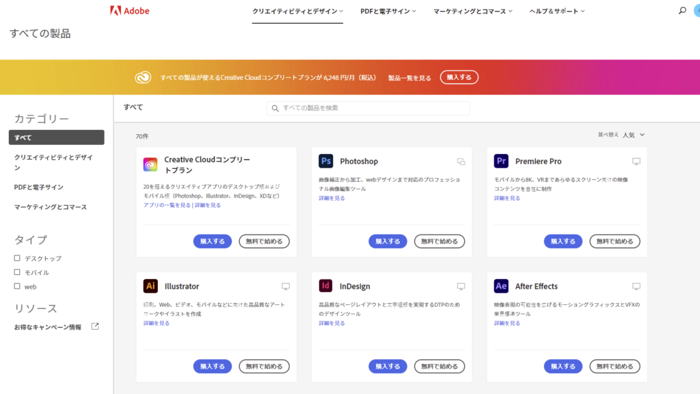Click desktop monitor icon on Premiere Pro card
This screenshot has width=700, height=394.
tap(636, 161)
